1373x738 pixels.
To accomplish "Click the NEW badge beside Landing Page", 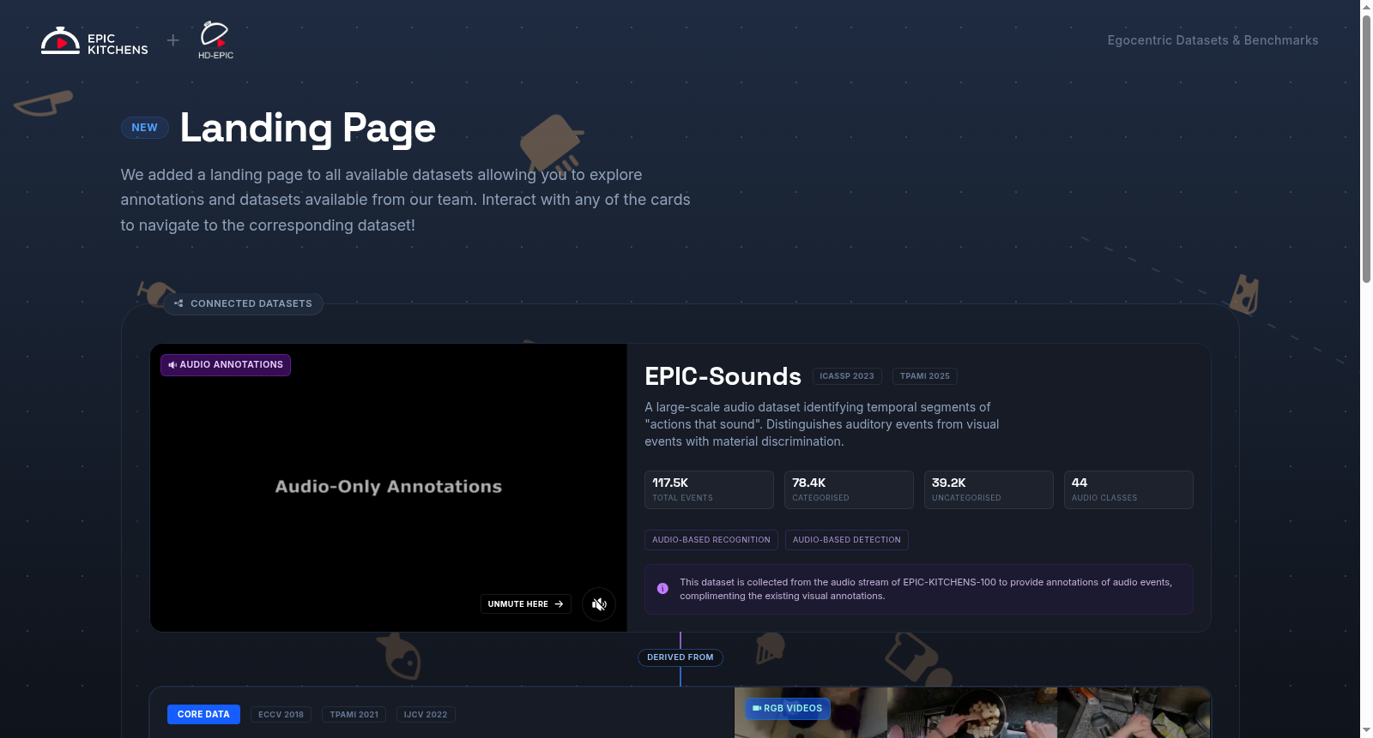I will (144, 128).
